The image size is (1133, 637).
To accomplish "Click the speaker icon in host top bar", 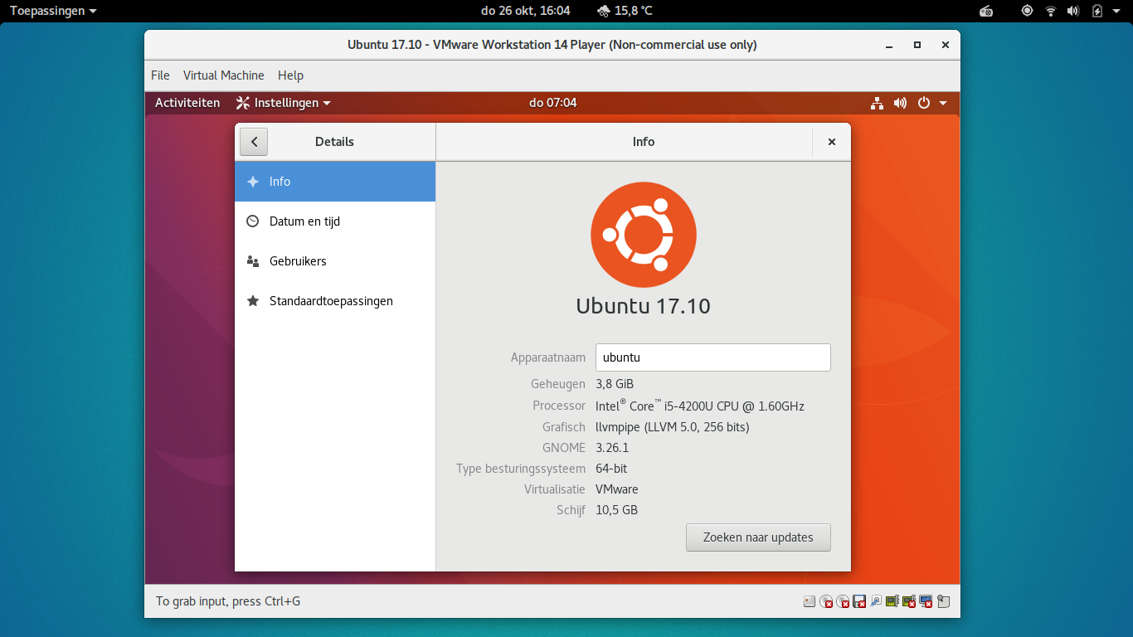I will click(1073, 11).
